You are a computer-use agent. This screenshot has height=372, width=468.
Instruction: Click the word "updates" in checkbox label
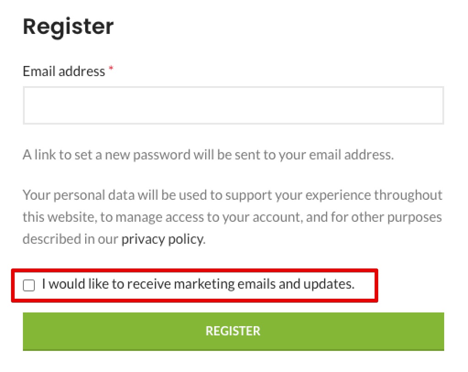click(328, 284)
